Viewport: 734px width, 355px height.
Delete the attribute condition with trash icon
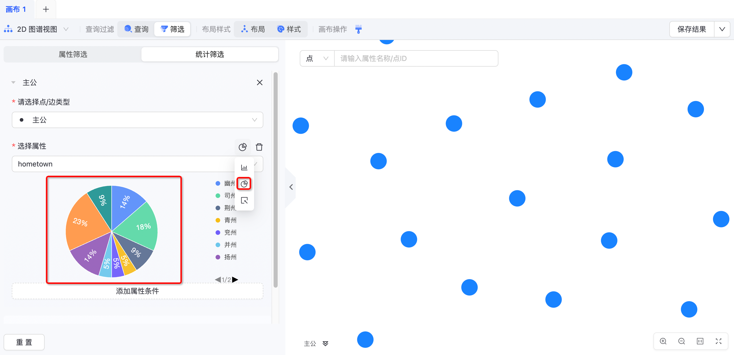point(259,147)
